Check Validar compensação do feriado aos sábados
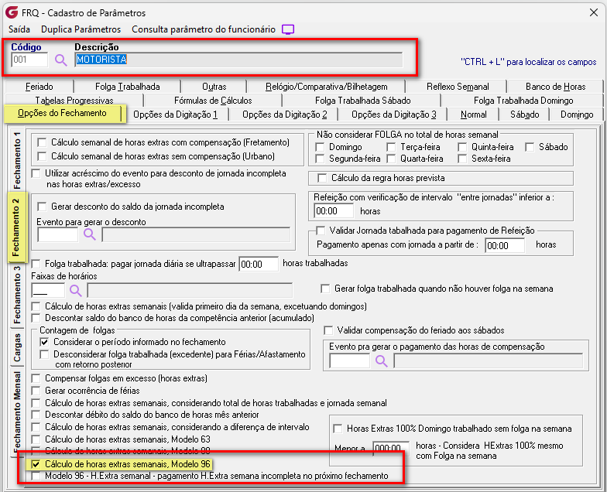Image resolution: width=607 pixels, height=492 pixels. 328,330
